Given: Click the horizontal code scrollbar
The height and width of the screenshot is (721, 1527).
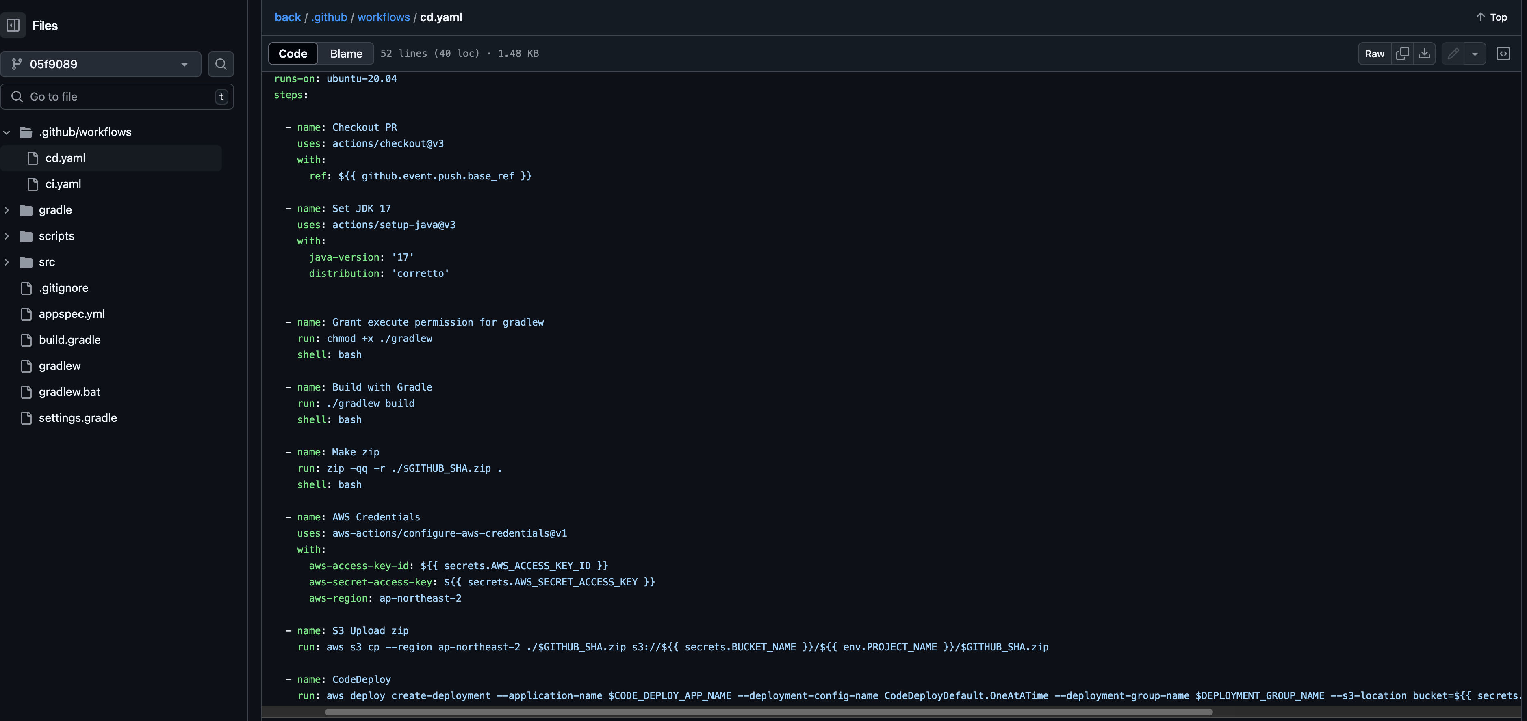Looking at the screenshot, I should [x=768, y=712].
